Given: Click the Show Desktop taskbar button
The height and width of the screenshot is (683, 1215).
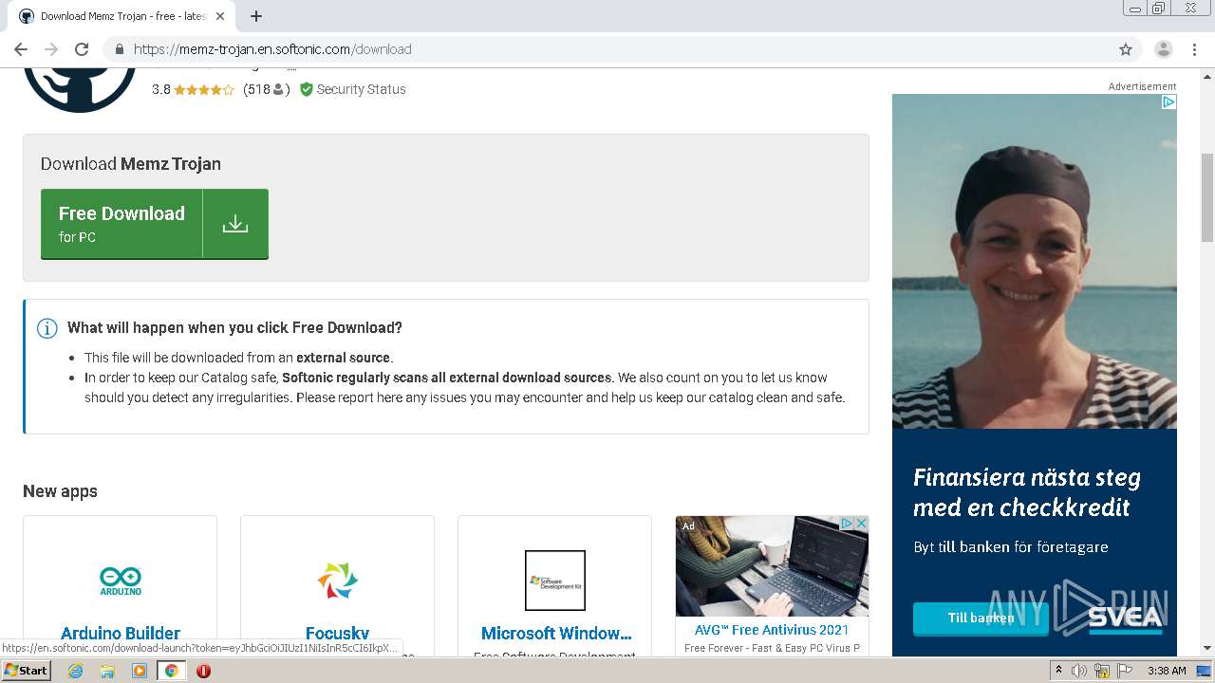Looking at the screenshot, I should [1206, 671].
